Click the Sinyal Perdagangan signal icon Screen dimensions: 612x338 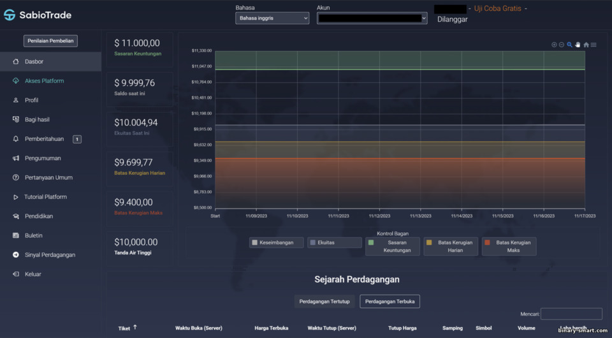tap(15, 255)
